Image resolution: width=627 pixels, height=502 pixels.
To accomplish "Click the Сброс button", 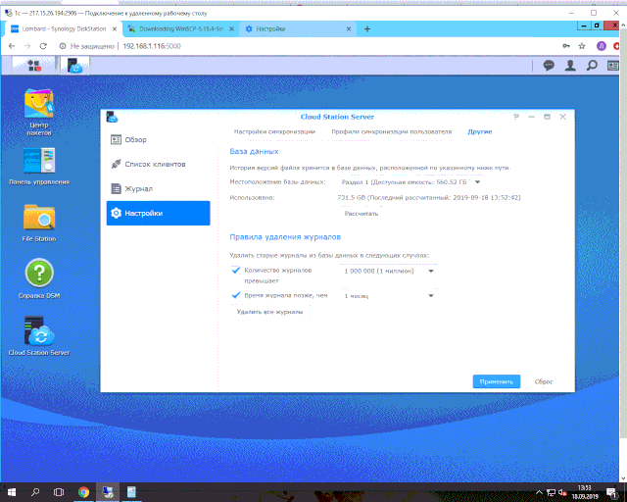I will click(544, 381).
